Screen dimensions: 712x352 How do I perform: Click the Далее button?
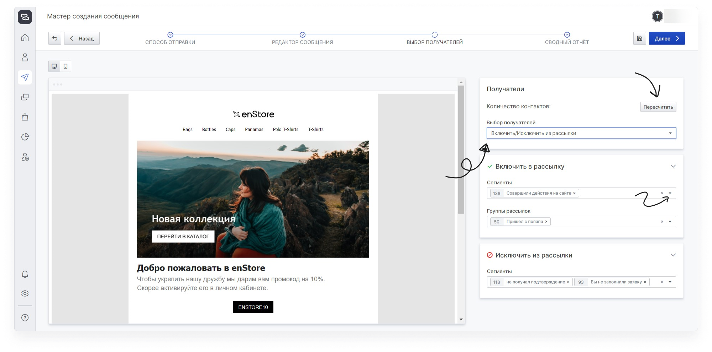click(x=667, y=38)
